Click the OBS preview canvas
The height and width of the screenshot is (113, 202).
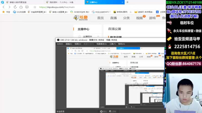116,78
